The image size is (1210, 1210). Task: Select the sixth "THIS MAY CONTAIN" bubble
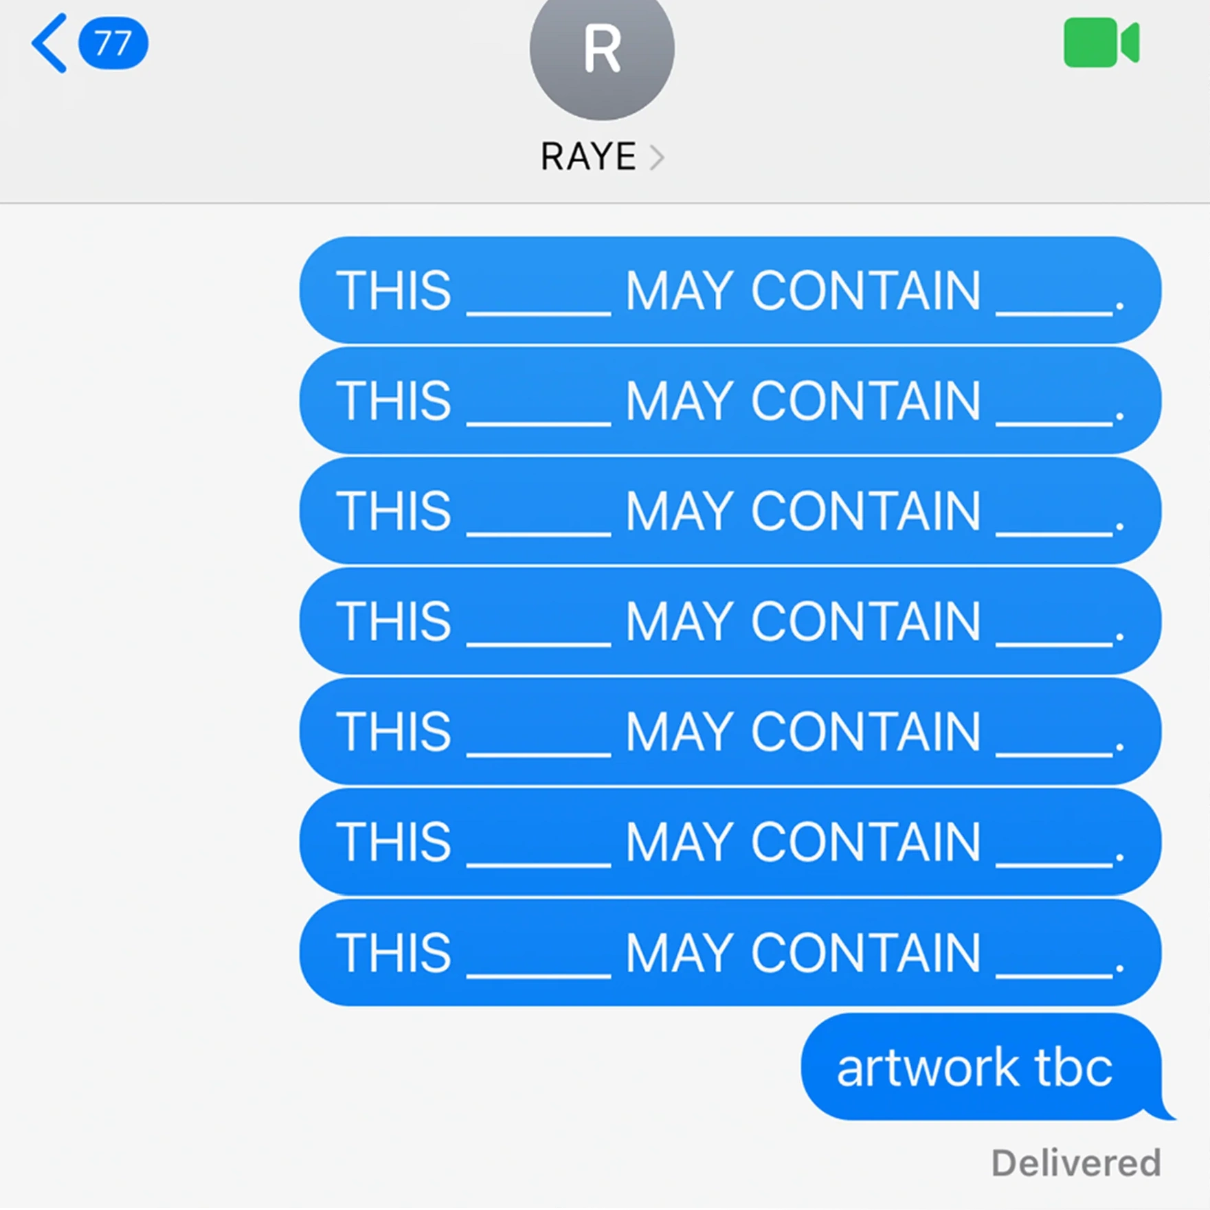click(730, 842)
